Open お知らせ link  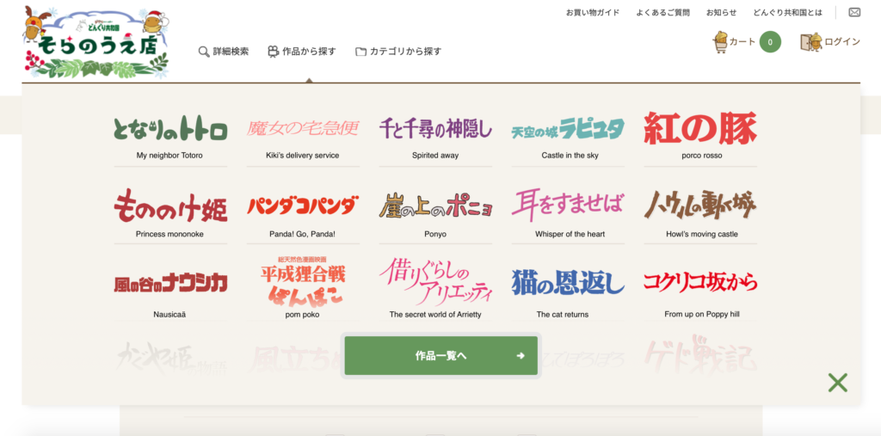[x=722, y=12]
